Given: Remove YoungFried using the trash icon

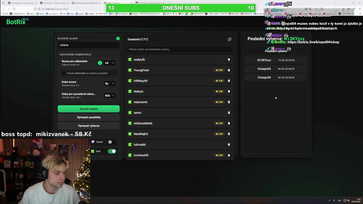Looking at the screenshot, I should pyautogui.click(x=229, y=70).
